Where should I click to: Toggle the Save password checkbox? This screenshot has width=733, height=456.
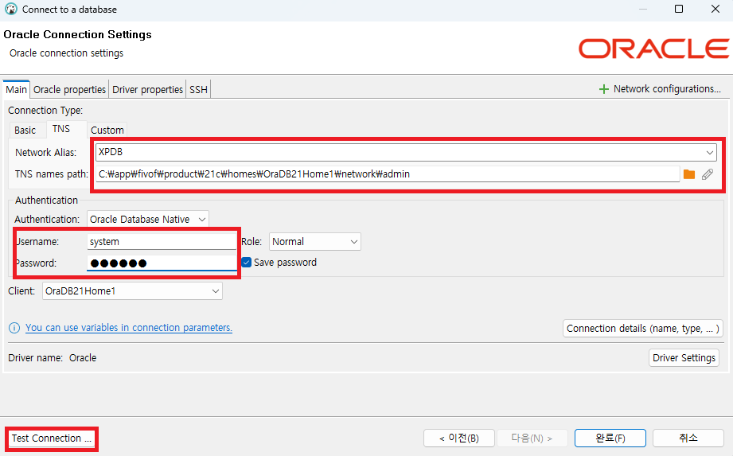[247, 262]
